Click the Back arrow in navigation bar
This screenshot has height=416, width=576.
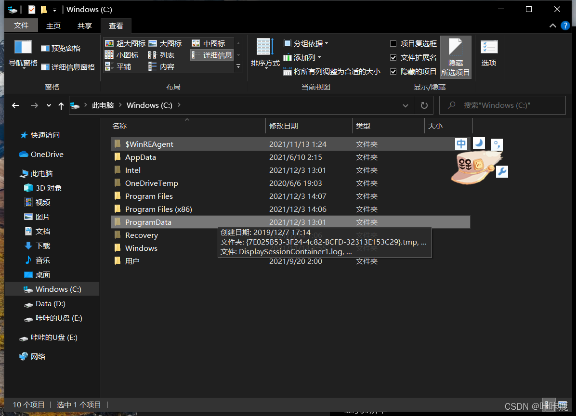[15, 105]
